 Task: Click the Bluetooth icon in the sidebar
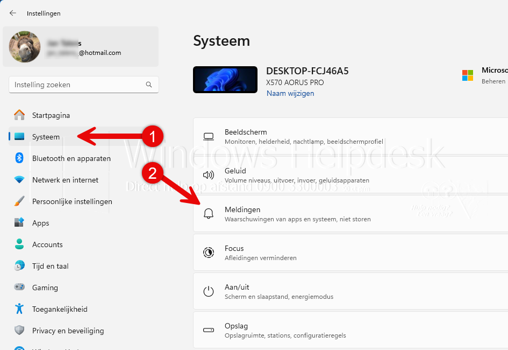[x=19, y=158]
